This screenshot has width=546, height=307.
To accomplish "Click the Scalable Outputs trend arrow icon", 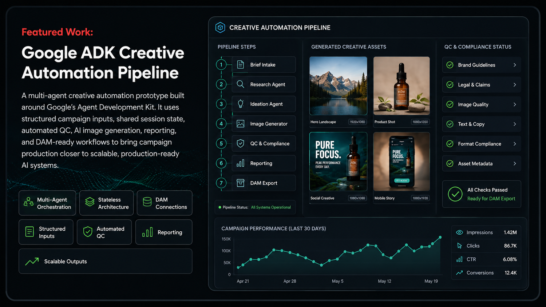I will (32, 261).
